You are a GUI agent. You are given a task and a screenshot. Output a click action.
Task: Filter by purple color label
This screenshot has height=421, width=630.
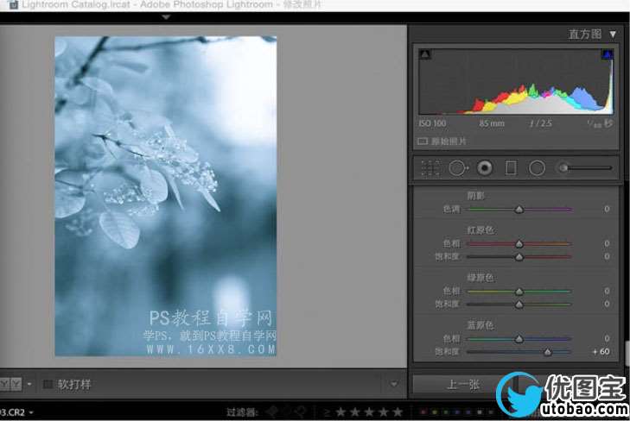pyautogui.click(x=468, y=412)
